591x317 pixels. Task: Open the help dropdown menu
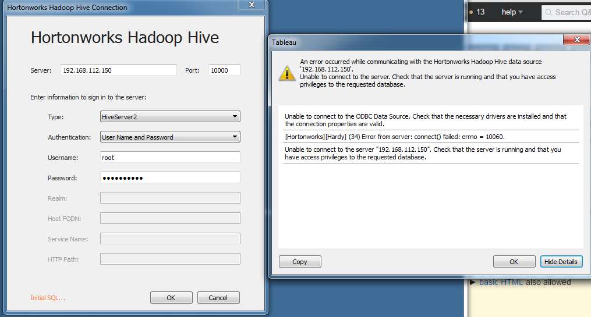click(512, 12)
